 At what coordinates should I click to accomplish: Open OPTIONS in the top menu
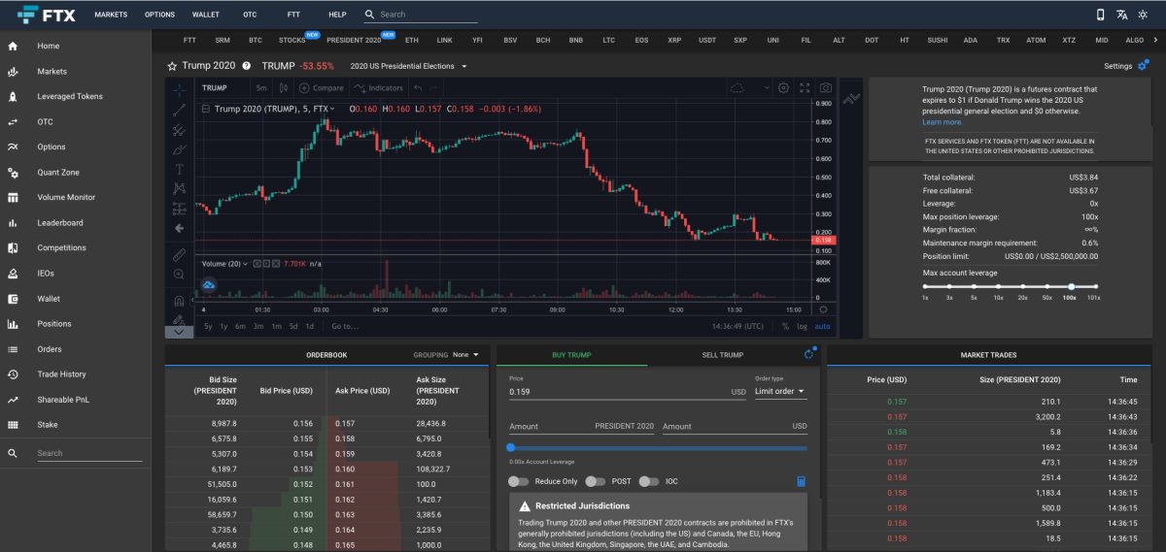click(159, 15)
